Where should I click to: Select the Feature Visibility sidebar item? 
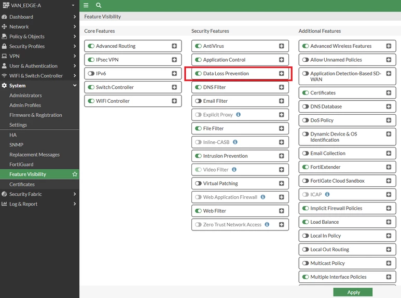(39, 174)
